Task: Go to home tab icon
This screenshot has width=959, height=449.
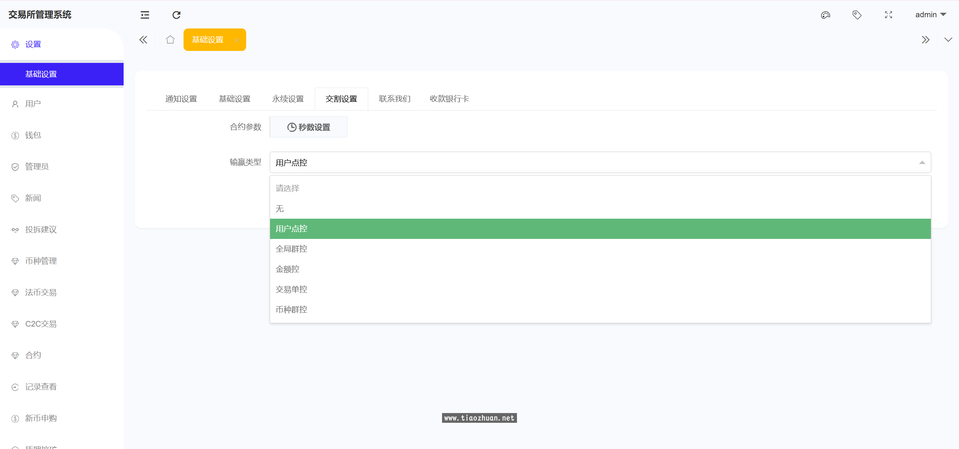Action: pyautogui.click(x=170, y=40)
